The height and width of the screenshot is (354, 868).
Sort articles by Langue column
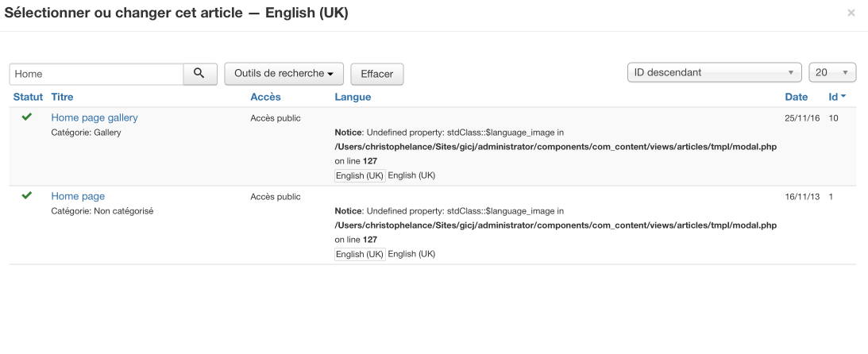(x=353, y=97)
